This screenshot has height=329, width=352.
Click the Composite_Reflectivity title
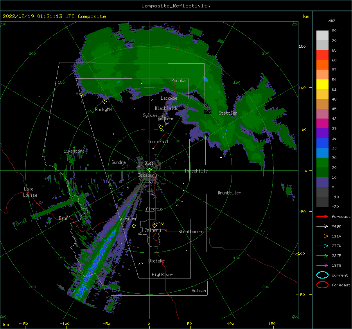176,6
